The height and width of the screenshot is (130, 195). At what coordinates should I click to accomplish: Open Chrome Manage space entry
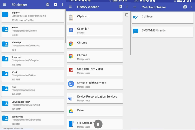coord(95,57)
